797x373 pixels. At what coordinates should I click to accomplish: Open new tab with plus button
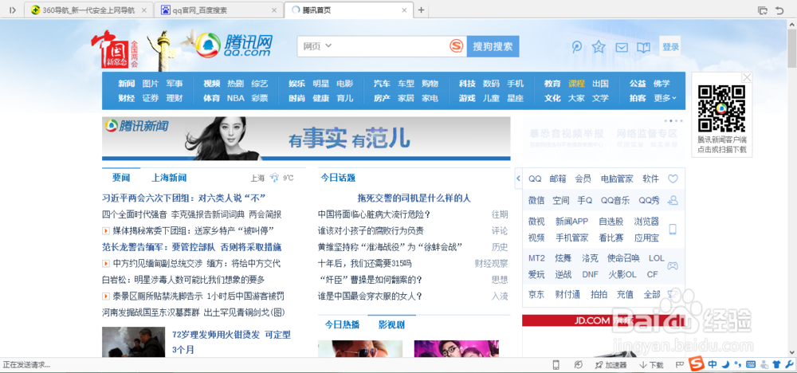click(x=421, y=10)
